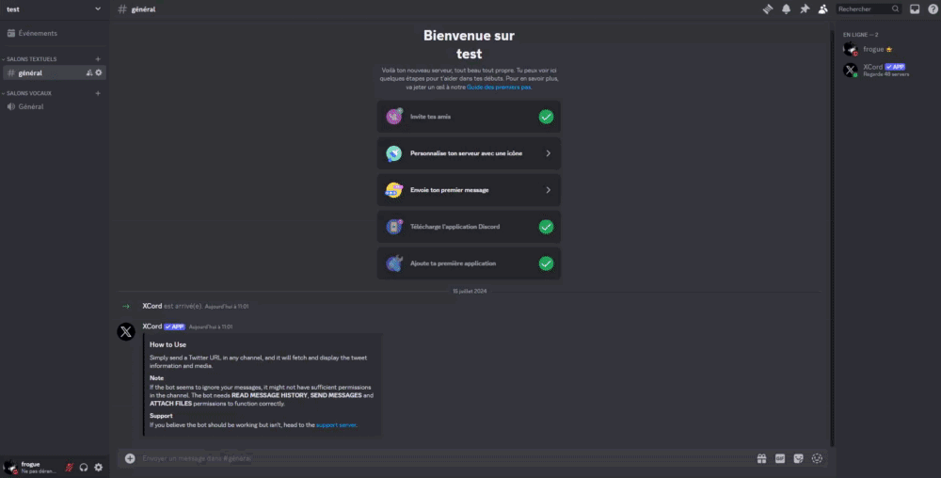Click the invite icon on général channel
This screenshot has height=478, width=941.
coord(88,72)
